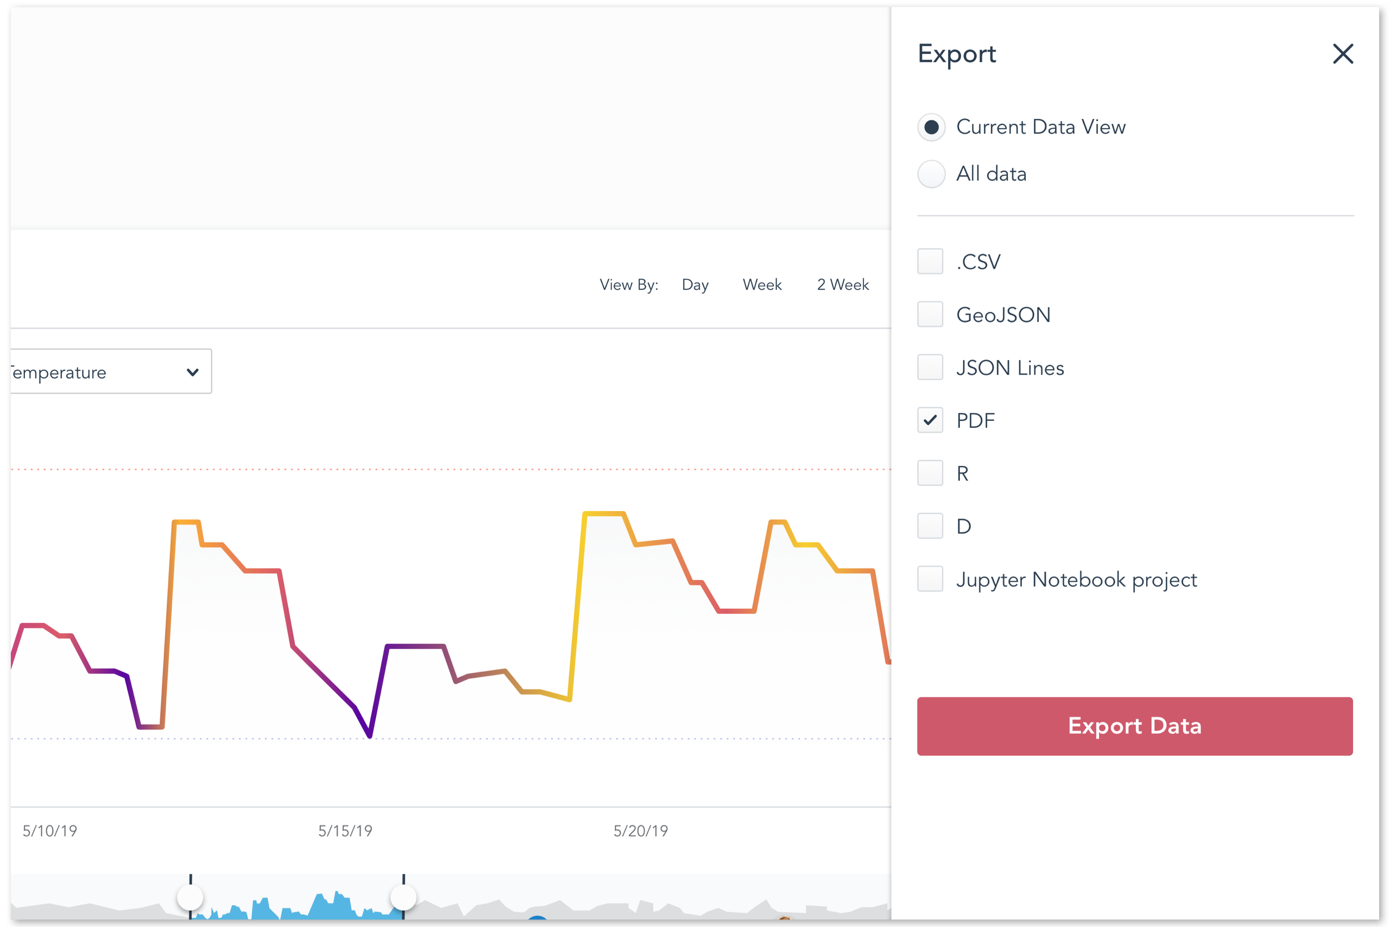Enable the R format checkbox
The width and height of the screenshot is (1390, 927).
[x=930, y=473]
